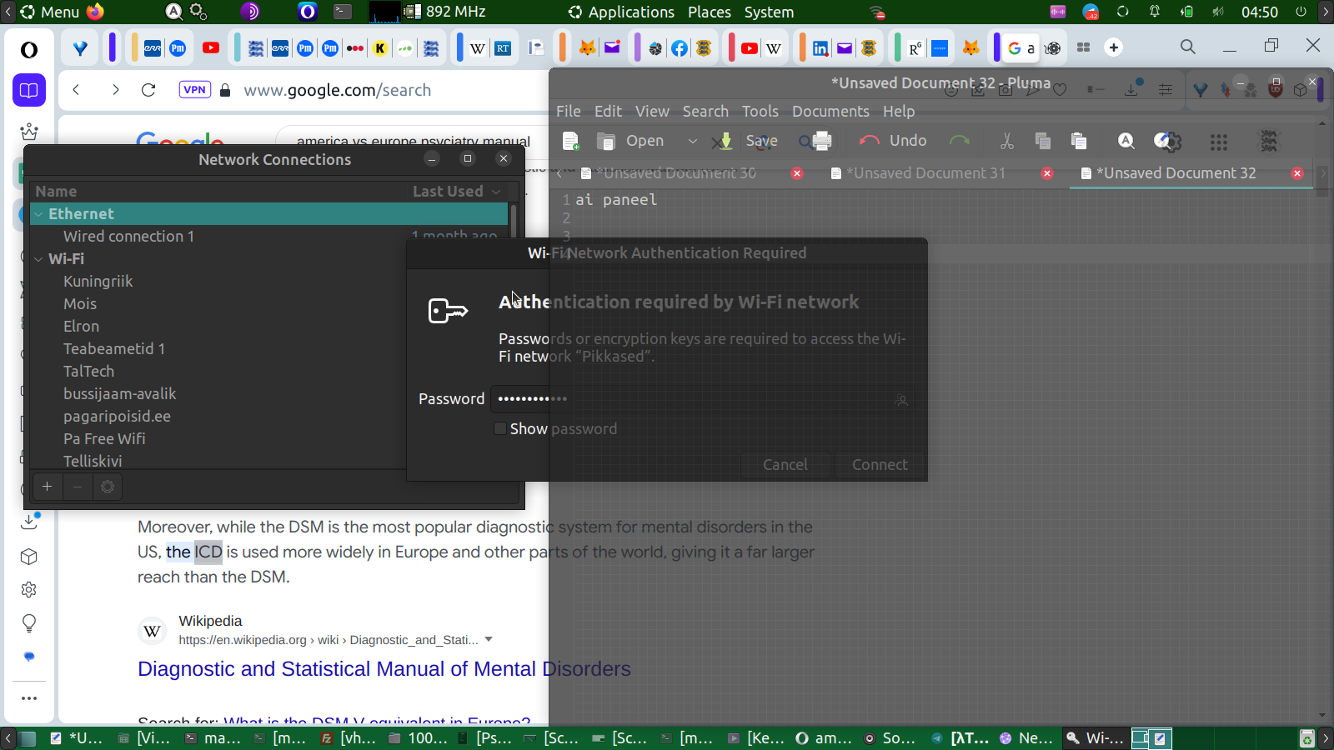Redo the edit in Pluma toolbar
Screen dimensions: 1334x750
click(960, 142)
